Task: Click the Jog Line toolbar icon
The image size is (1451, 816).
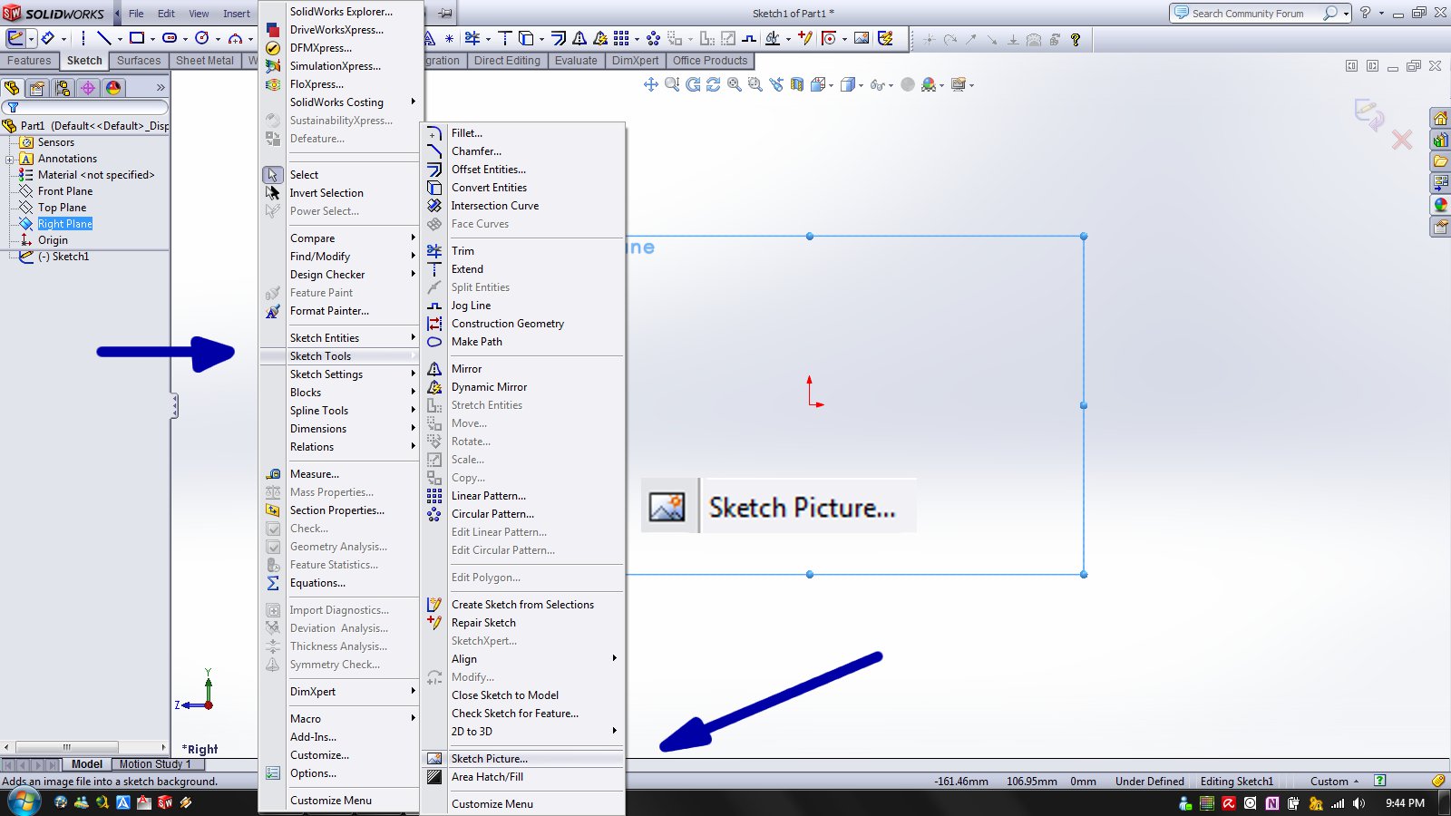Action: (x=749, y=38)
